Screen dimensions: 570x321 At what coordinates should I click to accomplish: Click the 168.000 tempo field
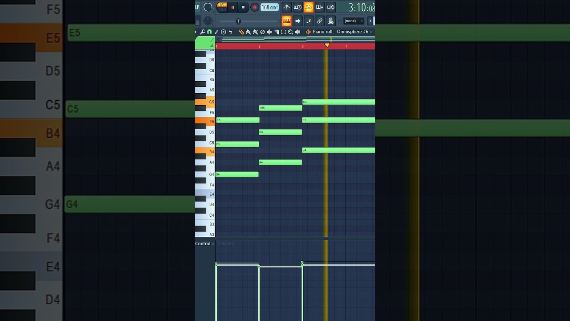269,7
